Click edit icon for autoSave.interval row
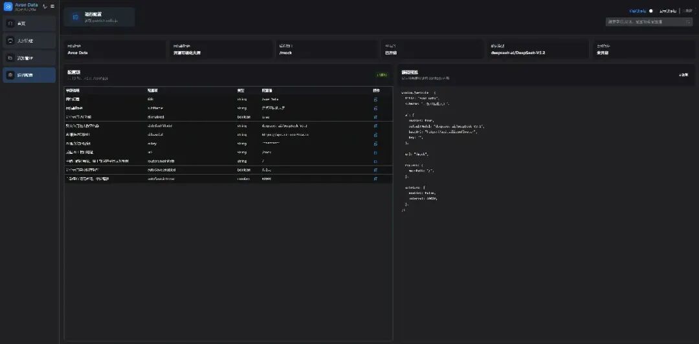This screenshot has width=699, height=344. point(375,178)
